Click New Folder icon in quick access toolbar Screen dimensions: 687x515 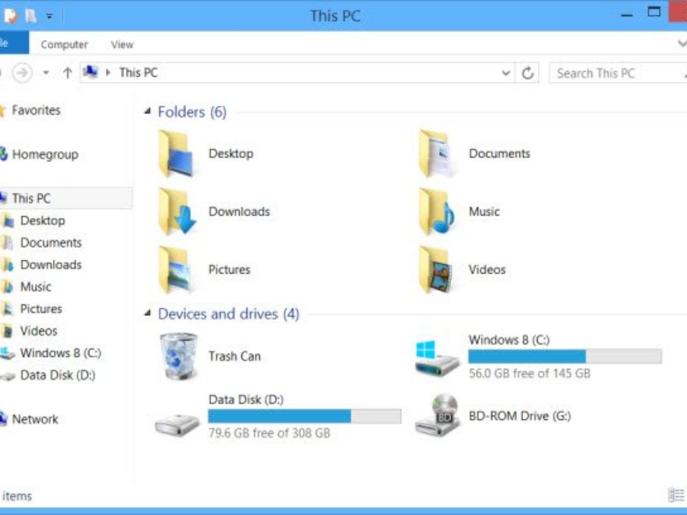tap(30, 15)
